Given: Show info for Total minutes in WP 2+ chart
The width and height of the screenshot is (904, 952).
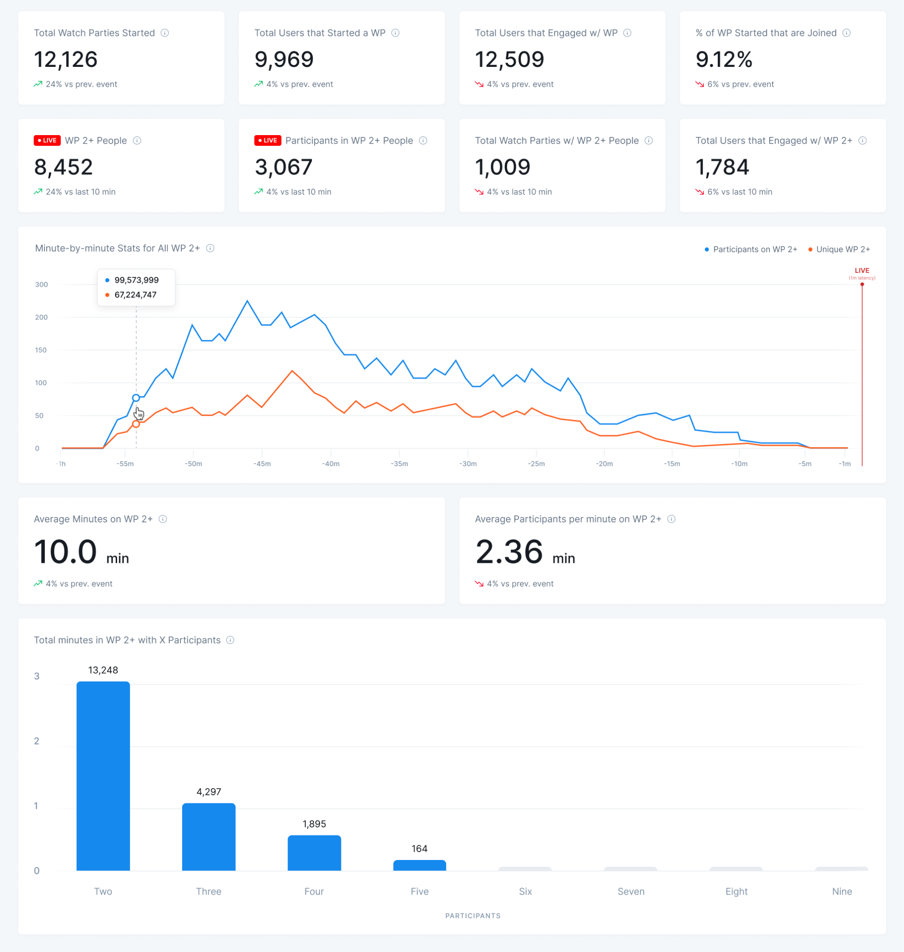Looking at the screenshot, I should (230, 640).
